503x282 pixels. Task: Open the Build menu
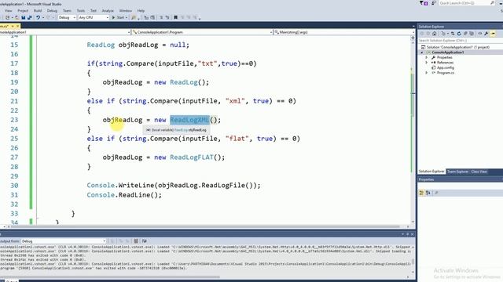[x=38, y=10]
